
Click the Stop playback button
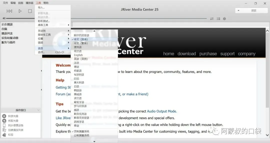pyautogui.click(x=30, y=11)
